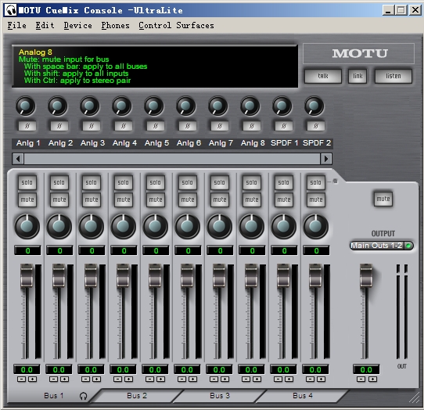Click the pan knob for Anlg 3 channel
Screen dimensions: 424x410
(x=92, y=227)
